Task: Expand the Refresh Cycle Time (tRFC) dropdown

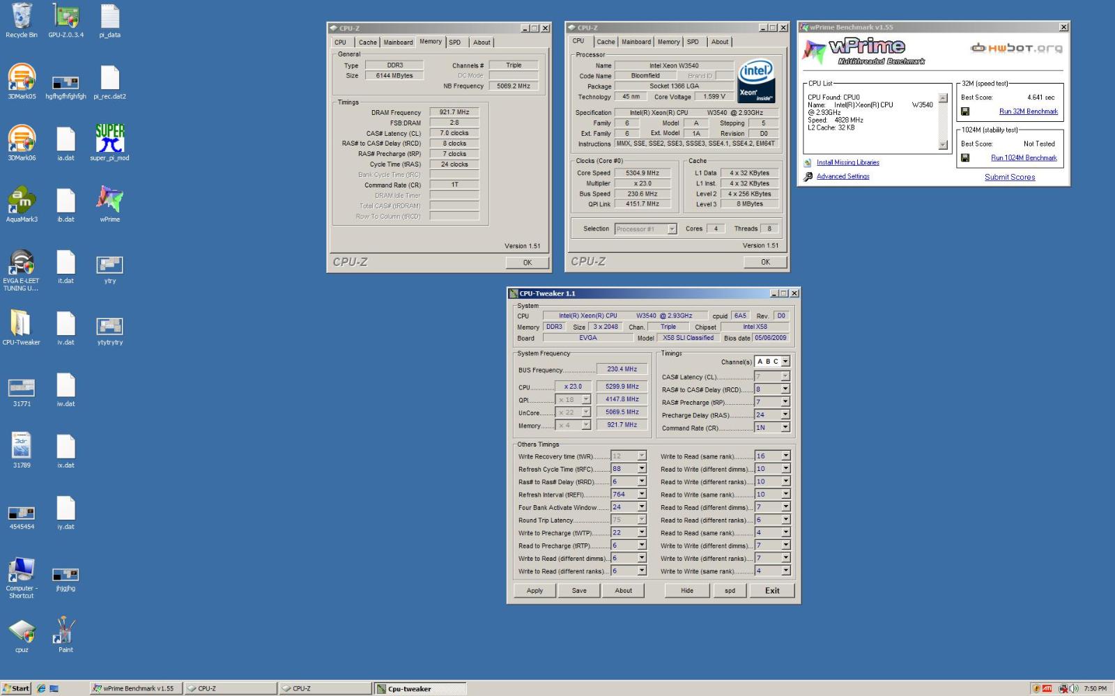Action: coord(642,469)
